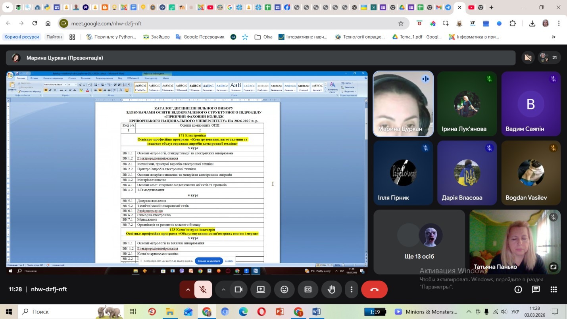Open the activities grid icon
The width and height of the screenshot is (567, 319).
(554, 290)
